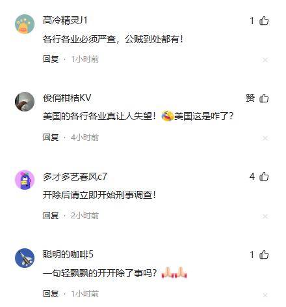Open username 多才多艺春风c7

pos(75,177)
